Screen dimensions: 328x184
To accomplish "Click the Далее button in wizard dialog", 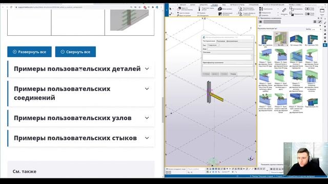I will point(215,74).
